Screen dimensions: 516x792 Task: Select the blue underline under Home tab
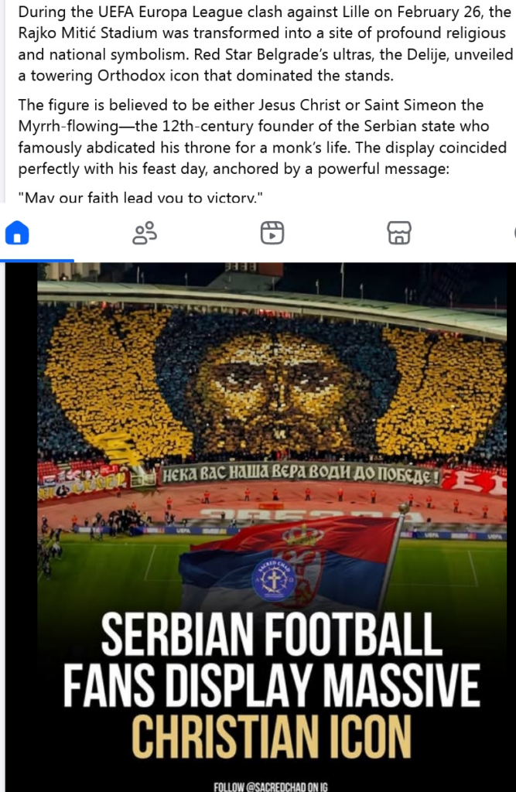[x=37, y=261]
